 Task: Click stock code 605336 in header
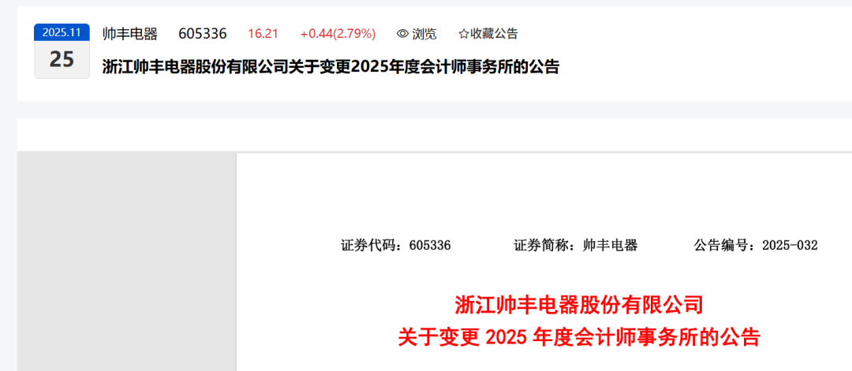point(203,34)
